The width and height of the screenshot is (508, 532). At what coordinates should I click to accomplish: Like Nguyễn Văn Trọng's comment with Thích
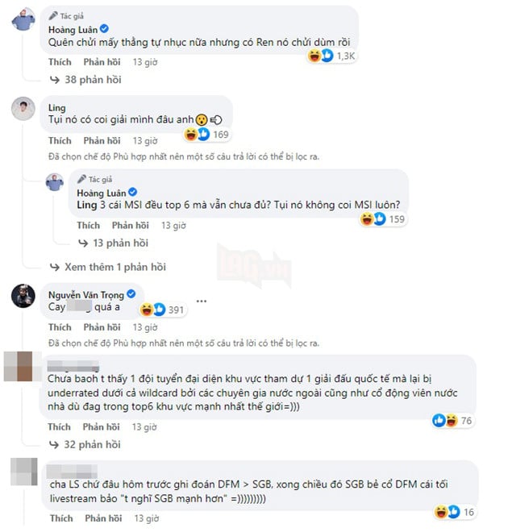point(60,327)
